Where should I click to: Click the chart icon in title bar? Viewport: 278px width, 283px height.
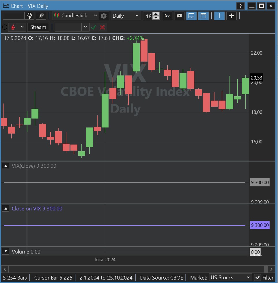coord(6,6)
